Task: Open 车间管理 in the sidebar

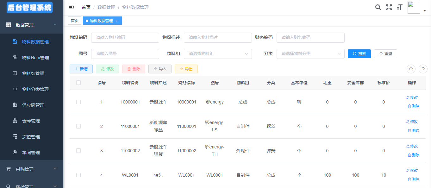Action: tap(32, 153)
